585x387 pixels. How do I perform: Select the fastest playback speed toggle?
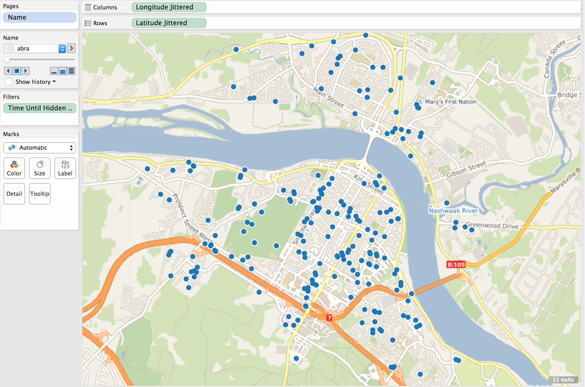(71, 71)
